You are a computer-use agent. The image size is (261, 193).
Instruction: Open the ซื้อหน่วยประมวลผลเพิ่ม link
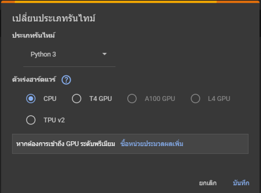coord(152,144)
